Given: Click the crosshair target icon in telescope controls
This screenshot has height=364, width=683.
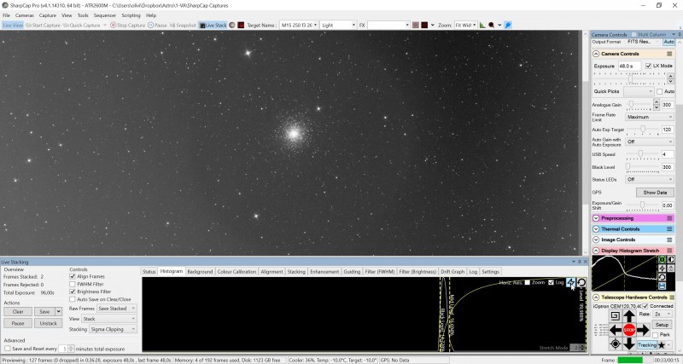Looking at the screenshot, I should (615, 344).
